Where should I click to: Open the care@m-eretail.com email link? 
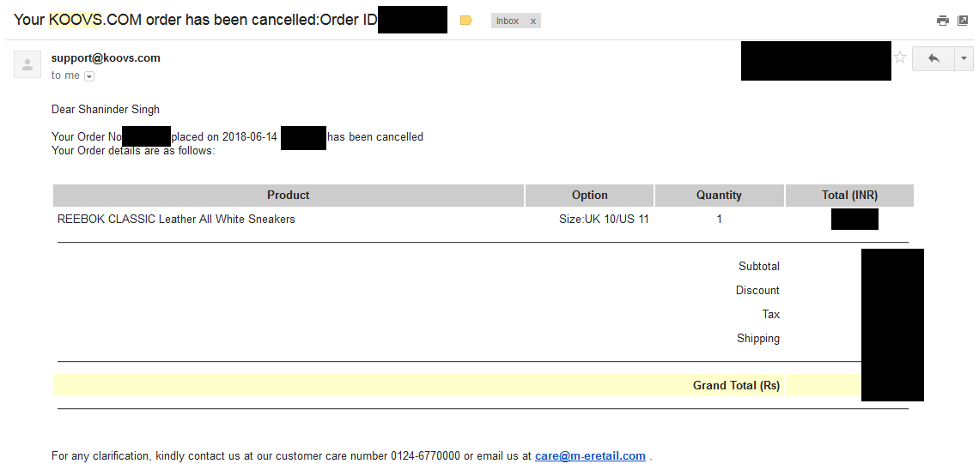click(590, 456)
